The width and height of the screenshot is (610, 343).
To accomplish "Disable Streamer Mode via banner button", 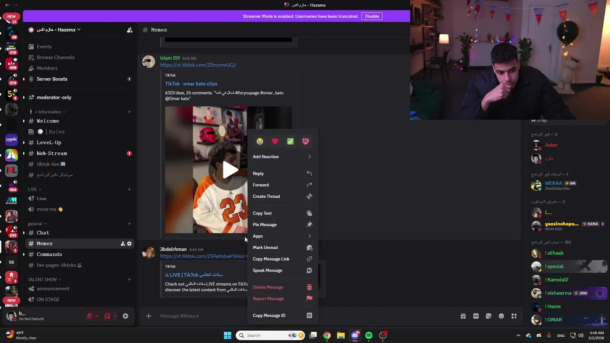I will coord(372,16).
